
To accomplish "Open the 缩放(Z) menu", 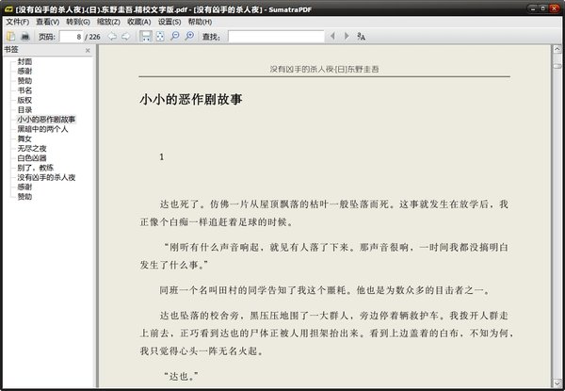I will [x=108, y=22].
